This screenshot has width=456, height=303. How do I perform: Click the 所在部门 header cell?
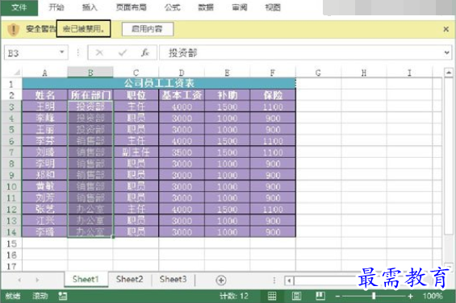[x=90, y=95]
